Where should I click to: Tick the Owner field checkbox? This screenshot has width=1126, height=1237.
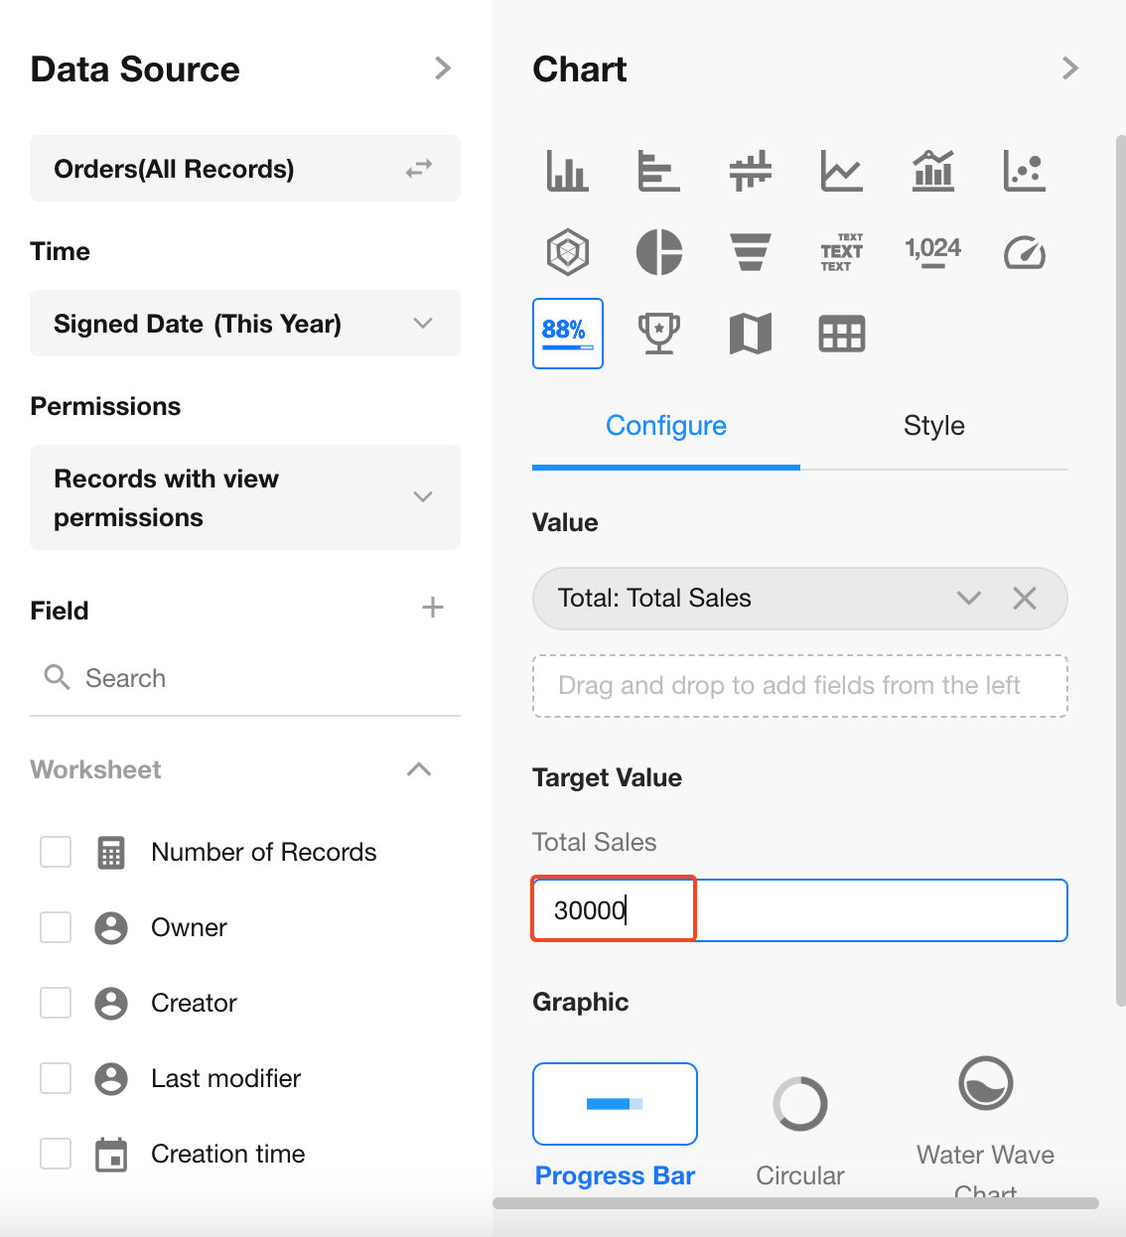coord(56,927)
